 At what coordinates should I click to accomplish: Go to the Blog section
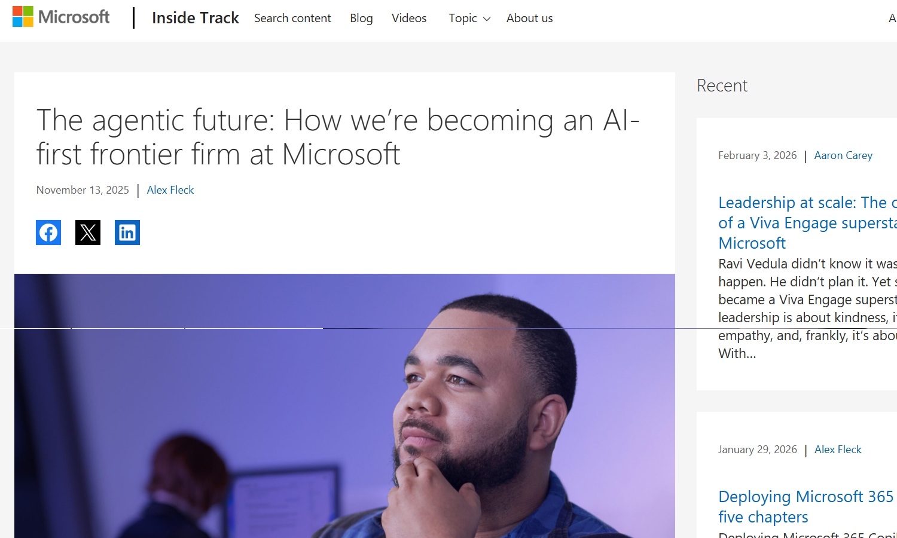361,19
